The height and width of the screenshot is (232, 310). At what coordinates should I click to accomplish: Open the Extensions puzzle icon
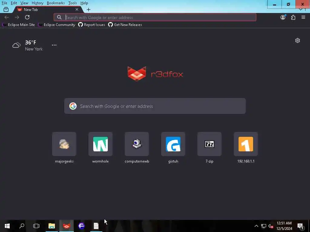293,17
